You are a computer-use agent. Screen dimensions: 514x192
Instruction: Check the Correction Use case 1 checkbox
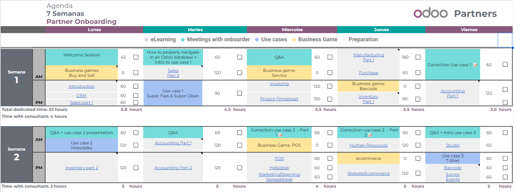pyautogui.click(x=505, y=65)
